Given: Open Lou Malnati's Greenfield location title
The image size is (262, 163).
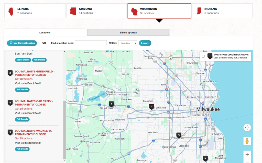Looking at the screenshot, I should (x=35, y=73).
